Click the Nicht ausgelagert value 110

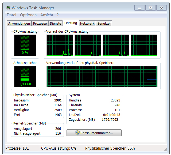pos(58,134)
